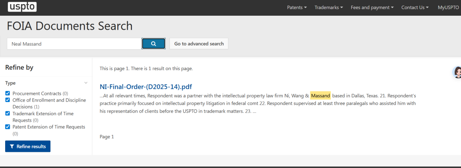Viewport: 461px width, 168px height.
Task: Click the funnel icon on Refine results
Action: [12, 146]
